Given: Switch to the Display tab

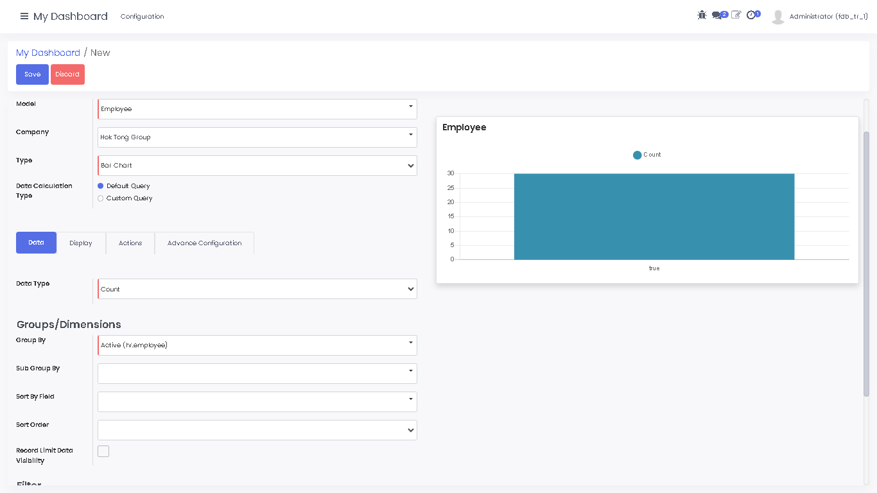Looking at the screenshot, I should (81, 243).
